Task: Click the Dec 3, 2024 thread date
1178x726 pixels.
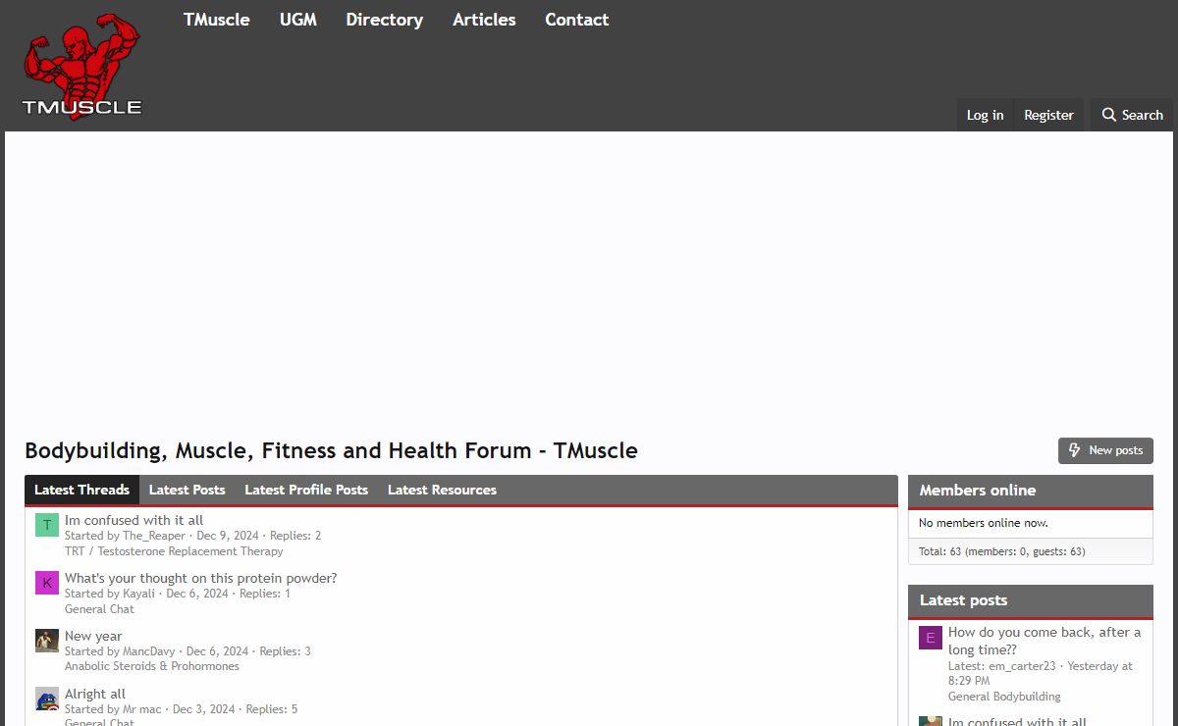Action: tap(203, 709)
